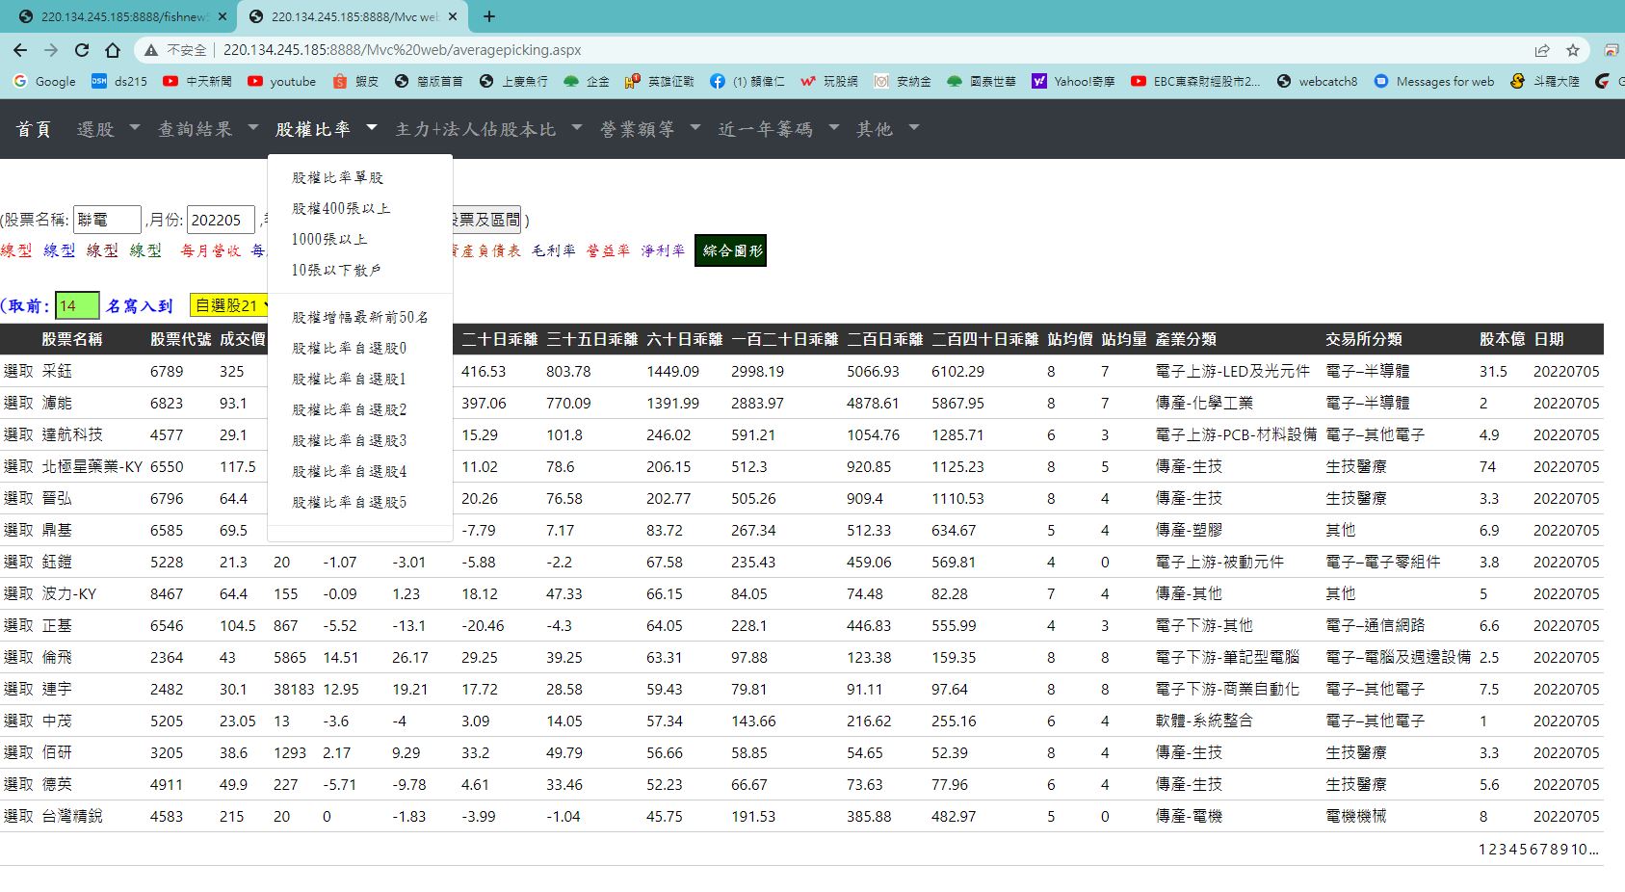The height and width of the screenshot is (892, 1625).
Task: Go back with browser back arrow
Action: [x=20, y=50]
